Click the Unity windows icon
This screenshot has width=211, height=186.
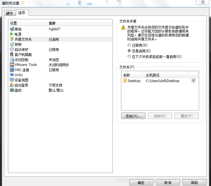(x=12, y=75)
